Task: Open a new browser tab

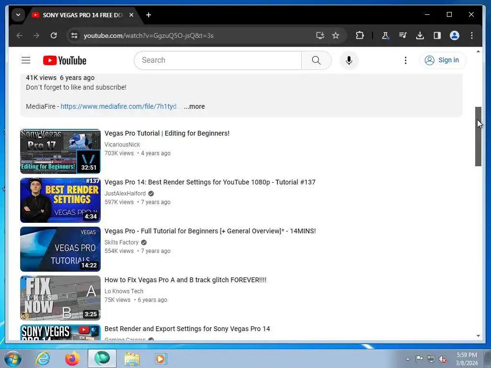Action: (149, 15)
